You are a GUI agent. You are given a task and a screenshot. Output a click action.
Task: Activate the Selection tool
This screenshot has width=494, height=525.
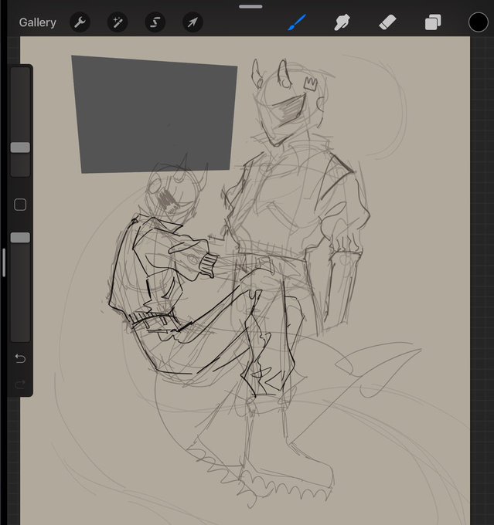click(x=155, y=22)
